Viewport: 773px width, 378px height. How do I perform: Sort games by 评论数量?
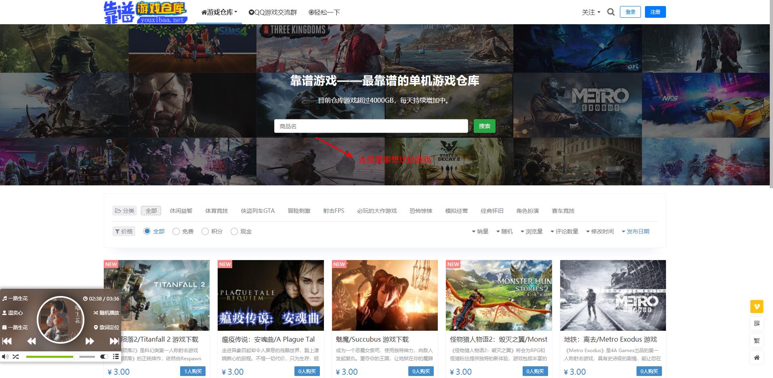tap(564, 231)
